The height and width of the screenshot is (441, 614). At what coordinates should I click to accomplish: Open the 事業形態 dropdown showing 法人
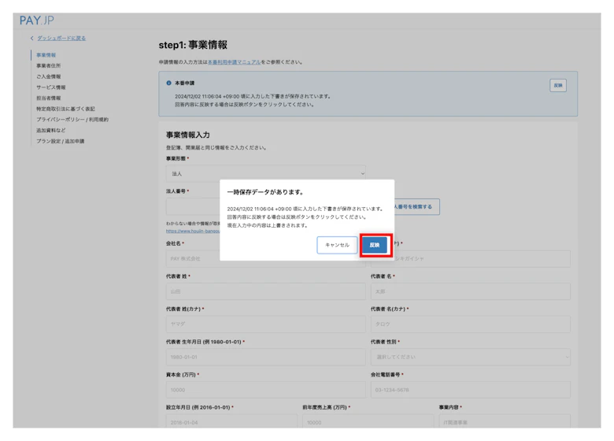click(265, 173)
